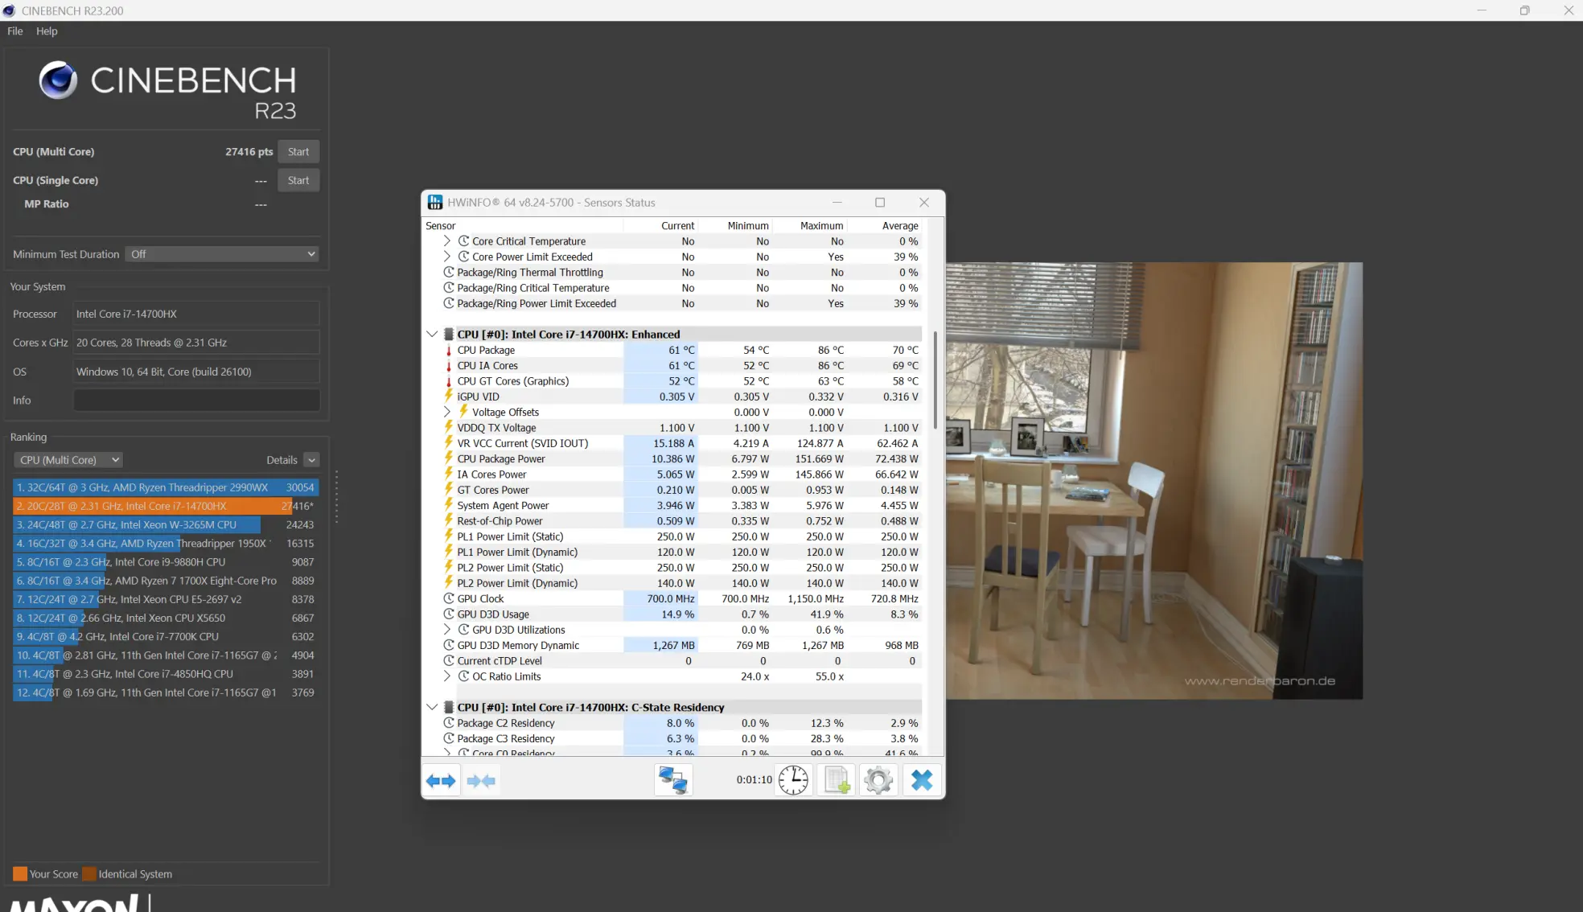Select the Intel Core i7-7700K ranking row
This screenshot has height=912, width=1583.
tap(166, 636)
